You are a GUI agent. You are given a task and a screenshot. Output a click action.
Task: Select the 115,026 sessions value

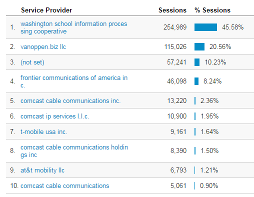coord(175,47)
